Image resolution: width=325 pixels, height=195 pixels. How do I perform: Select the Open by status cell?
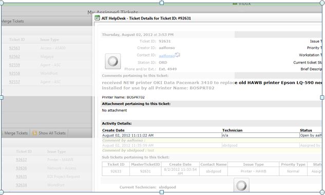(311, 135)
